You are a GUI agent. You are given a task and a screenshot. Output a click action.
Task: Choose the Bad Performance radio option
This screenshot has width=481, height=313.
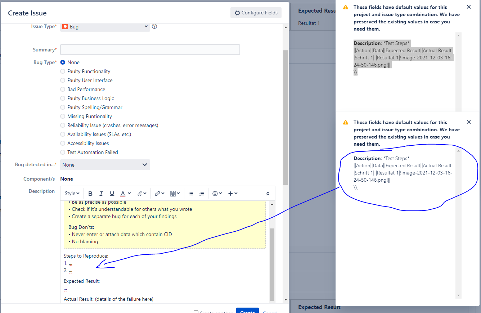point(63,89)
